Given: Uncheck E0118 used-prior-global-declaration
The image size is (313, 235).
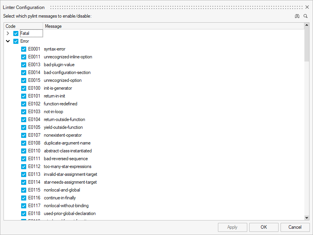Looking at the screenshot, I should pos(23,213).
